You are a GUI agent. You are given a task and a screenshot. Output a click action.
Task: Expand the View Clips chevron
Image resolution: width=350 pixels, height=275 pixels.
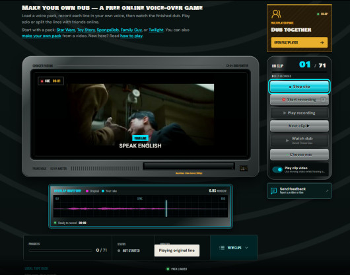point(246,248)
